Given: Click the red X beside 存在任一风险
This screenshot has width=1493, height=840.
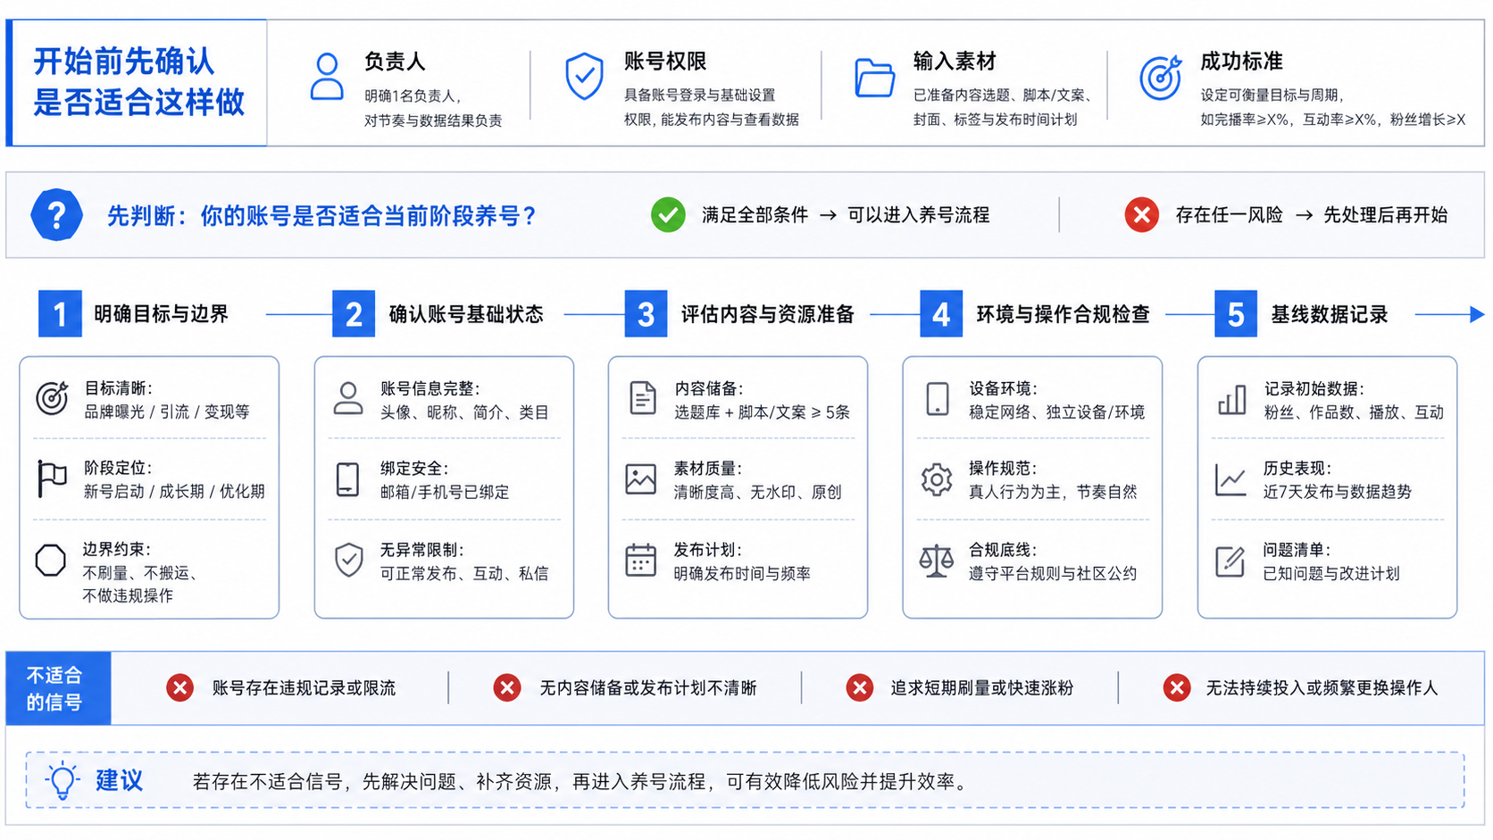Looking at the screenshot, I should point(1141,214).
